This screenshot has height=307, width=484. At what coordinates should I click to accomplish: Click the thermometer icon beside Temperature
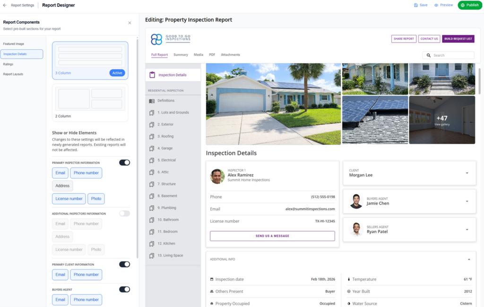tap(348, 279)
